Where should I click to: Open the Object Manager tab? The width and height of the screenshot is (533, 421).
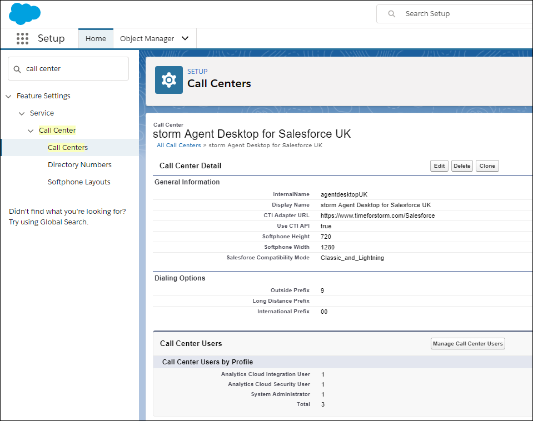147,39
